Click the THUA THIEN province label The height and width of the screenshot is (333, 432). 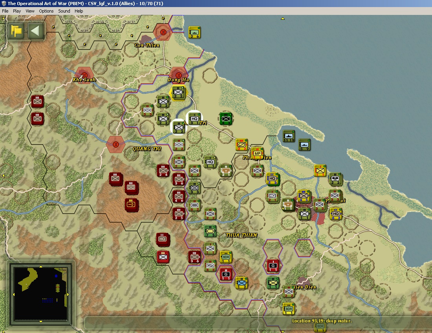pyautogui.click(x=242, y=235)
